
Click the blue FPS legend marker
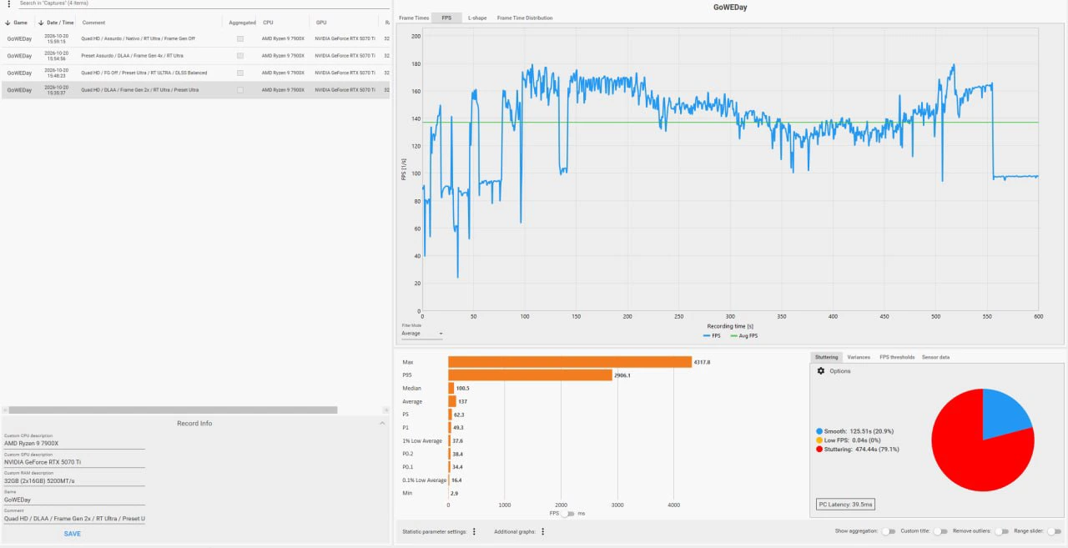(707, 336)
